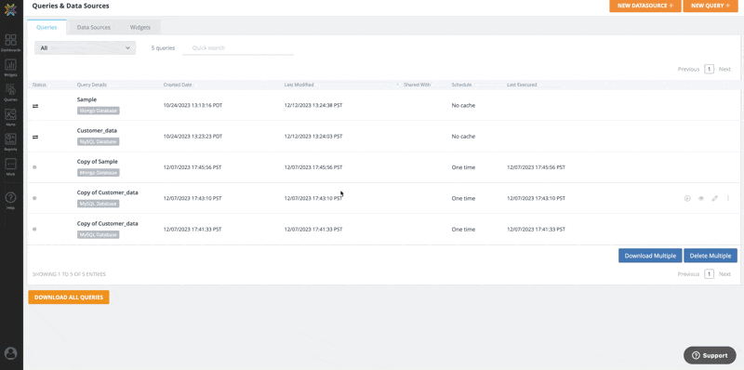This screenshot has width=744, height=370.
Task: Open Help from the left sidebar
Action: [x=10, y=201]
